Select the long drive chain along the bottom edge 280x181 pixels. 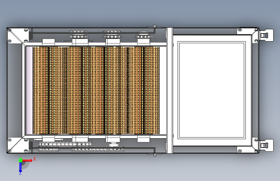pyautogui.click(x=98, y=149)
